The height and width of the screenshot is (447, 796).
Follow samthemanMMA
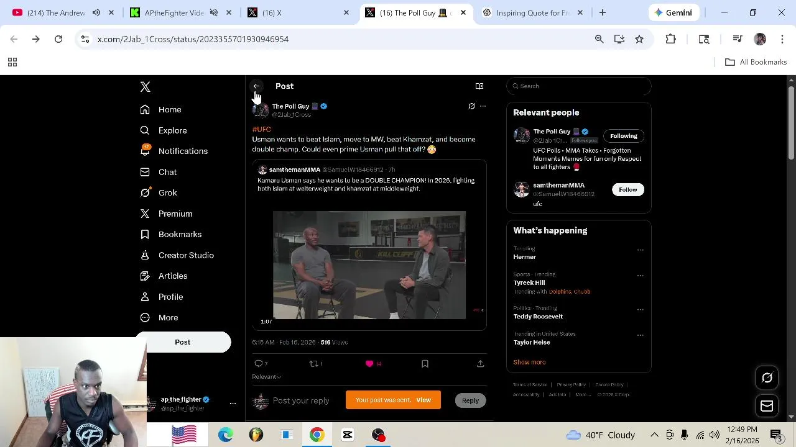[627, 190]
